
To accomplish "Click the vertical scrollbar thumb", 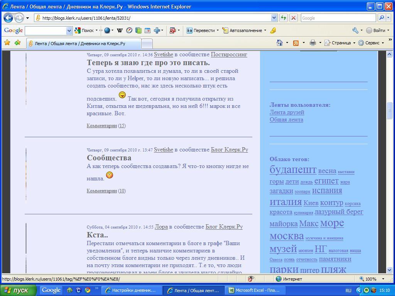I will click(x=389, y=110).
